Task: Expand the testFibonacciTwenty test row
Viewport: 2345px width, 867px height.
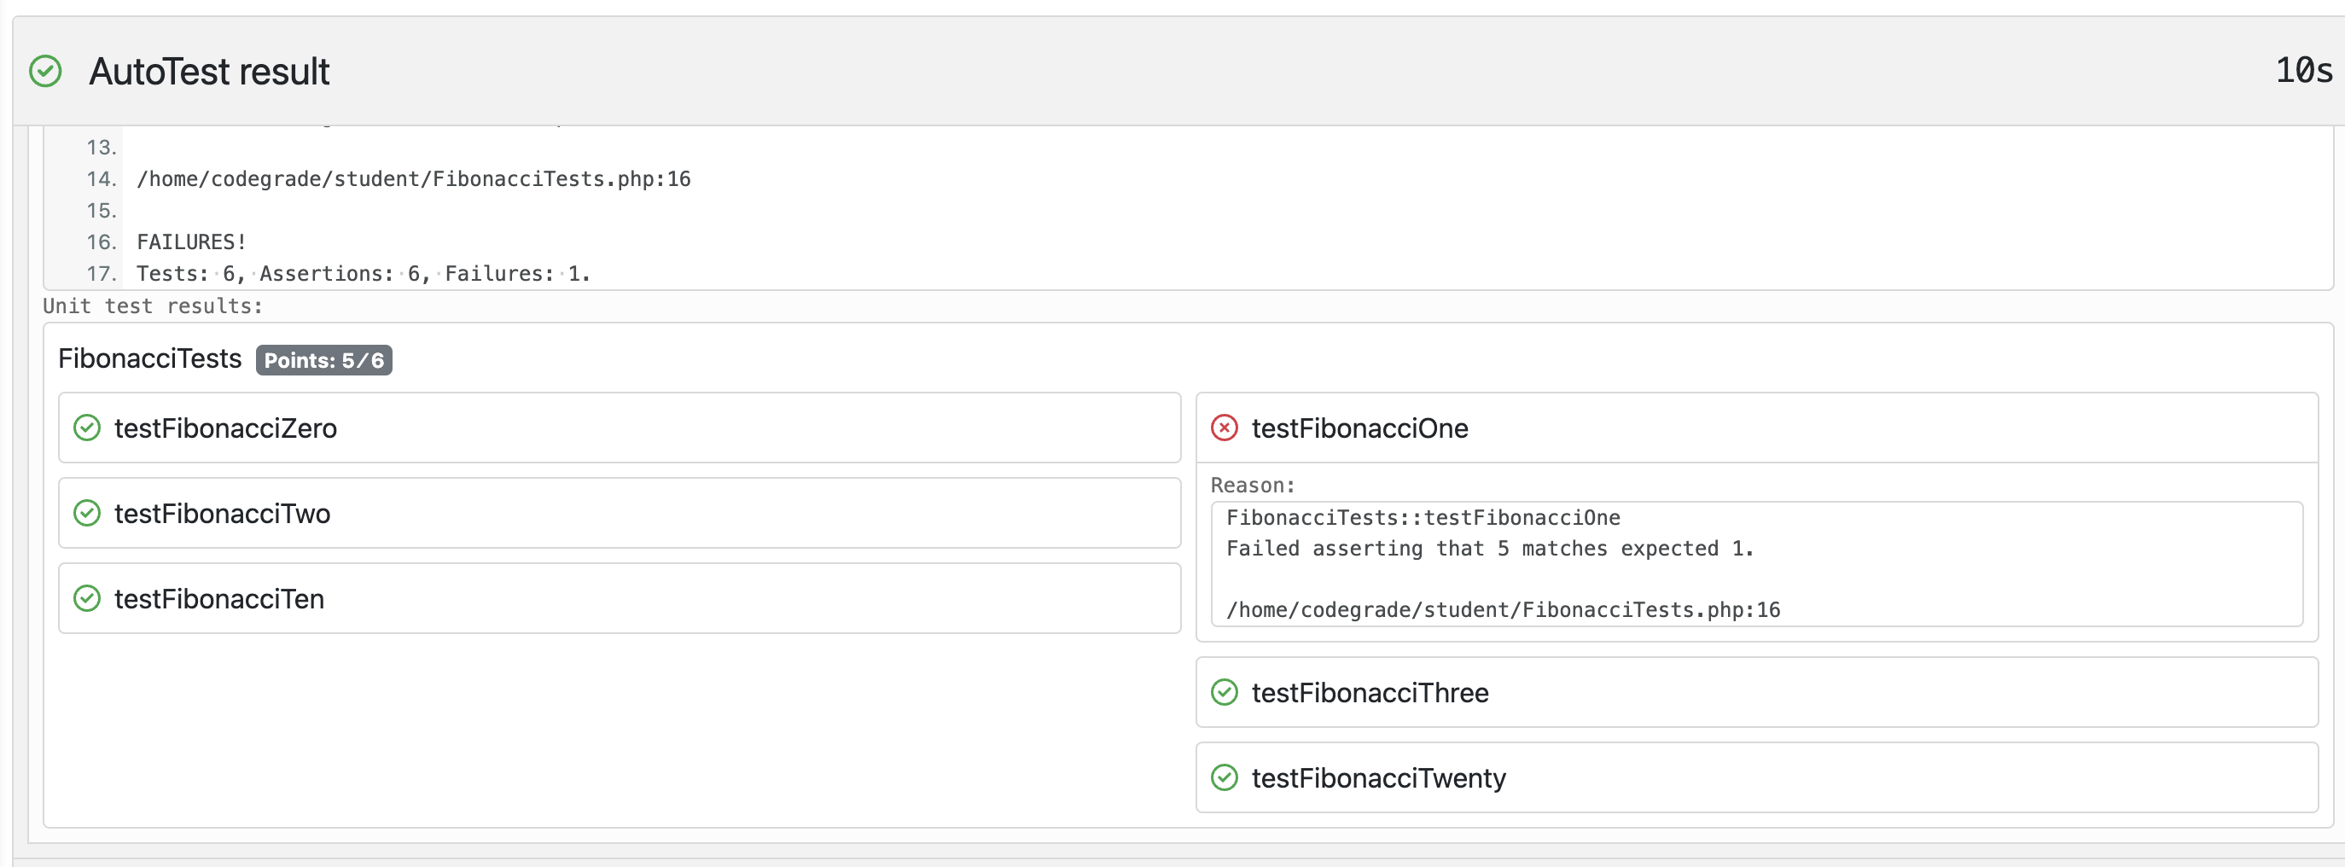Action: pyautogui.click(x=1757, y=778)
